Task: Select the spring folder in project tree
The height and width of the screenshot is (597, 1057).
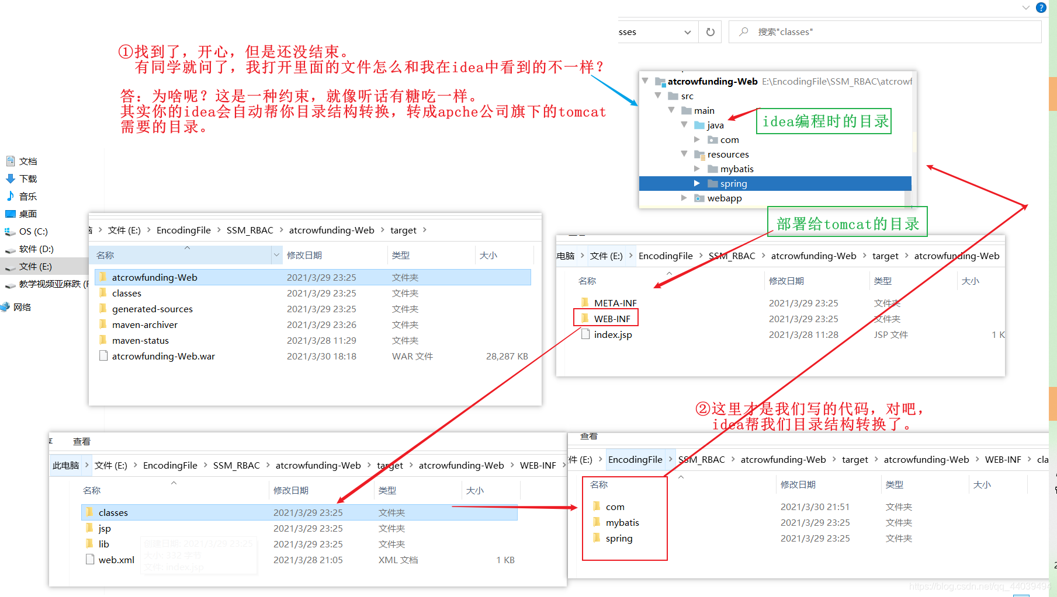Action: (x=775, y=183)
